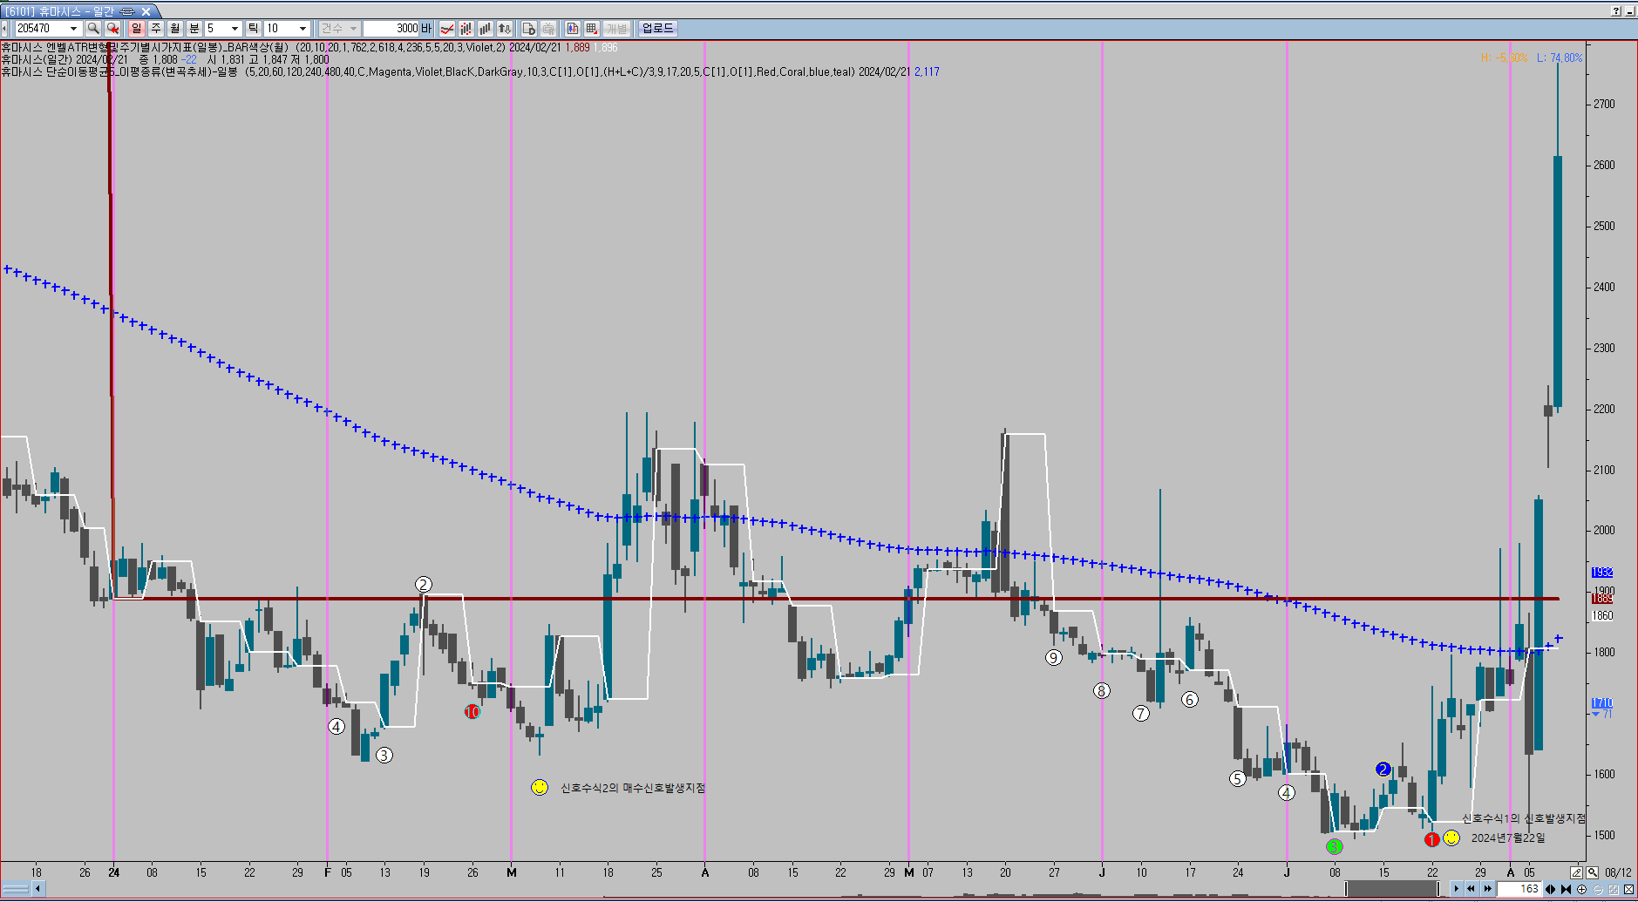Expand the tick interval dropdown showing 10
The width and height of the screenshot is (1638, 902).
click(302, 29)
